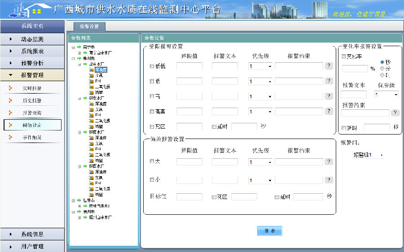Click the PH parameter icon under the first plant

pyautogui.click(x=91, y=81)
